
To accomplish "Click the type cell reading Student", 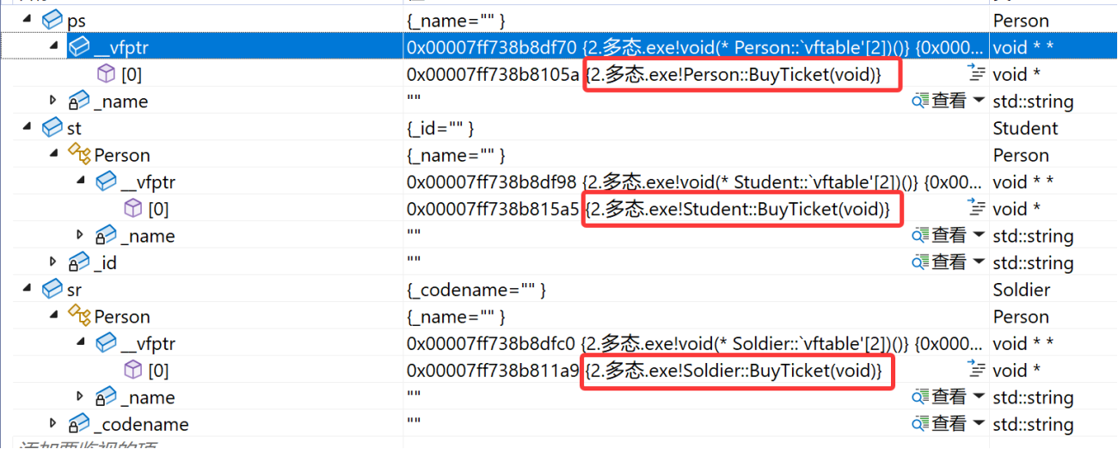I will click(x=1025, y=128).
